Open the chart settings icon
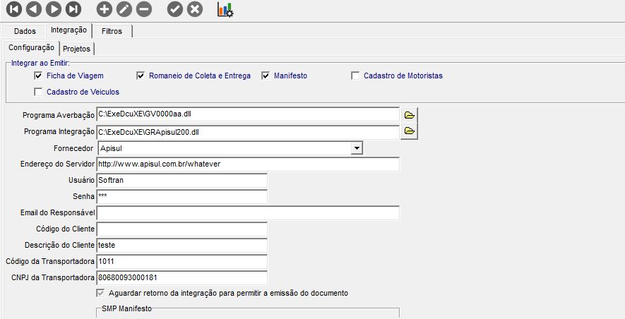Image resolution: width=625 pixels, height=319 pixels. click(225, 10)
